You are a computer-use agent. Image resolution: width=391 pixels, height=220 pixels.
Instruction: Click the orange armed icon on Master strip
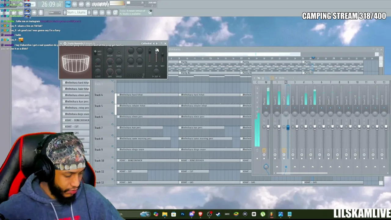pyautogui.click(x=264, y=150)
